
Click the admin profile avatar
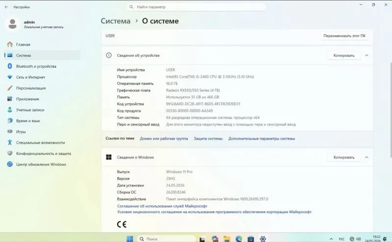point(12,24)
